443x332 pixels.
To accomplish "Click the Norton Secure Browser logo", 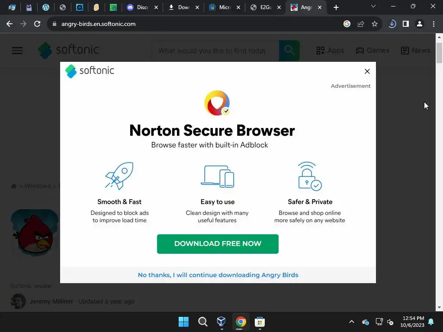I will [x=217, y=103].
